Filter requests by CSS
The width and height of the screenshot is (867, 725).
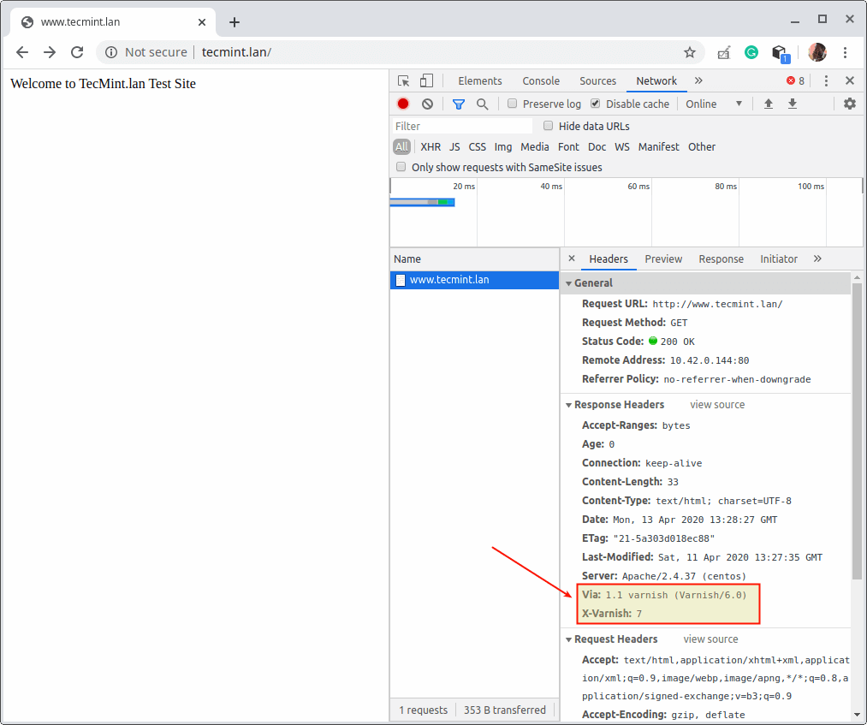tap(478, 146)
